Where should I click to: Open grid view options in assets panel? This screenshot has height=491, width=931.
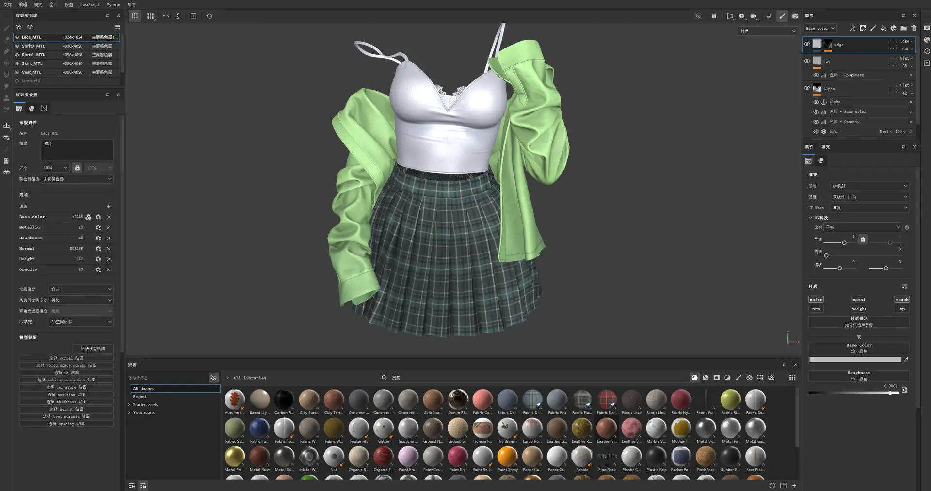click(x=792, y=378)
